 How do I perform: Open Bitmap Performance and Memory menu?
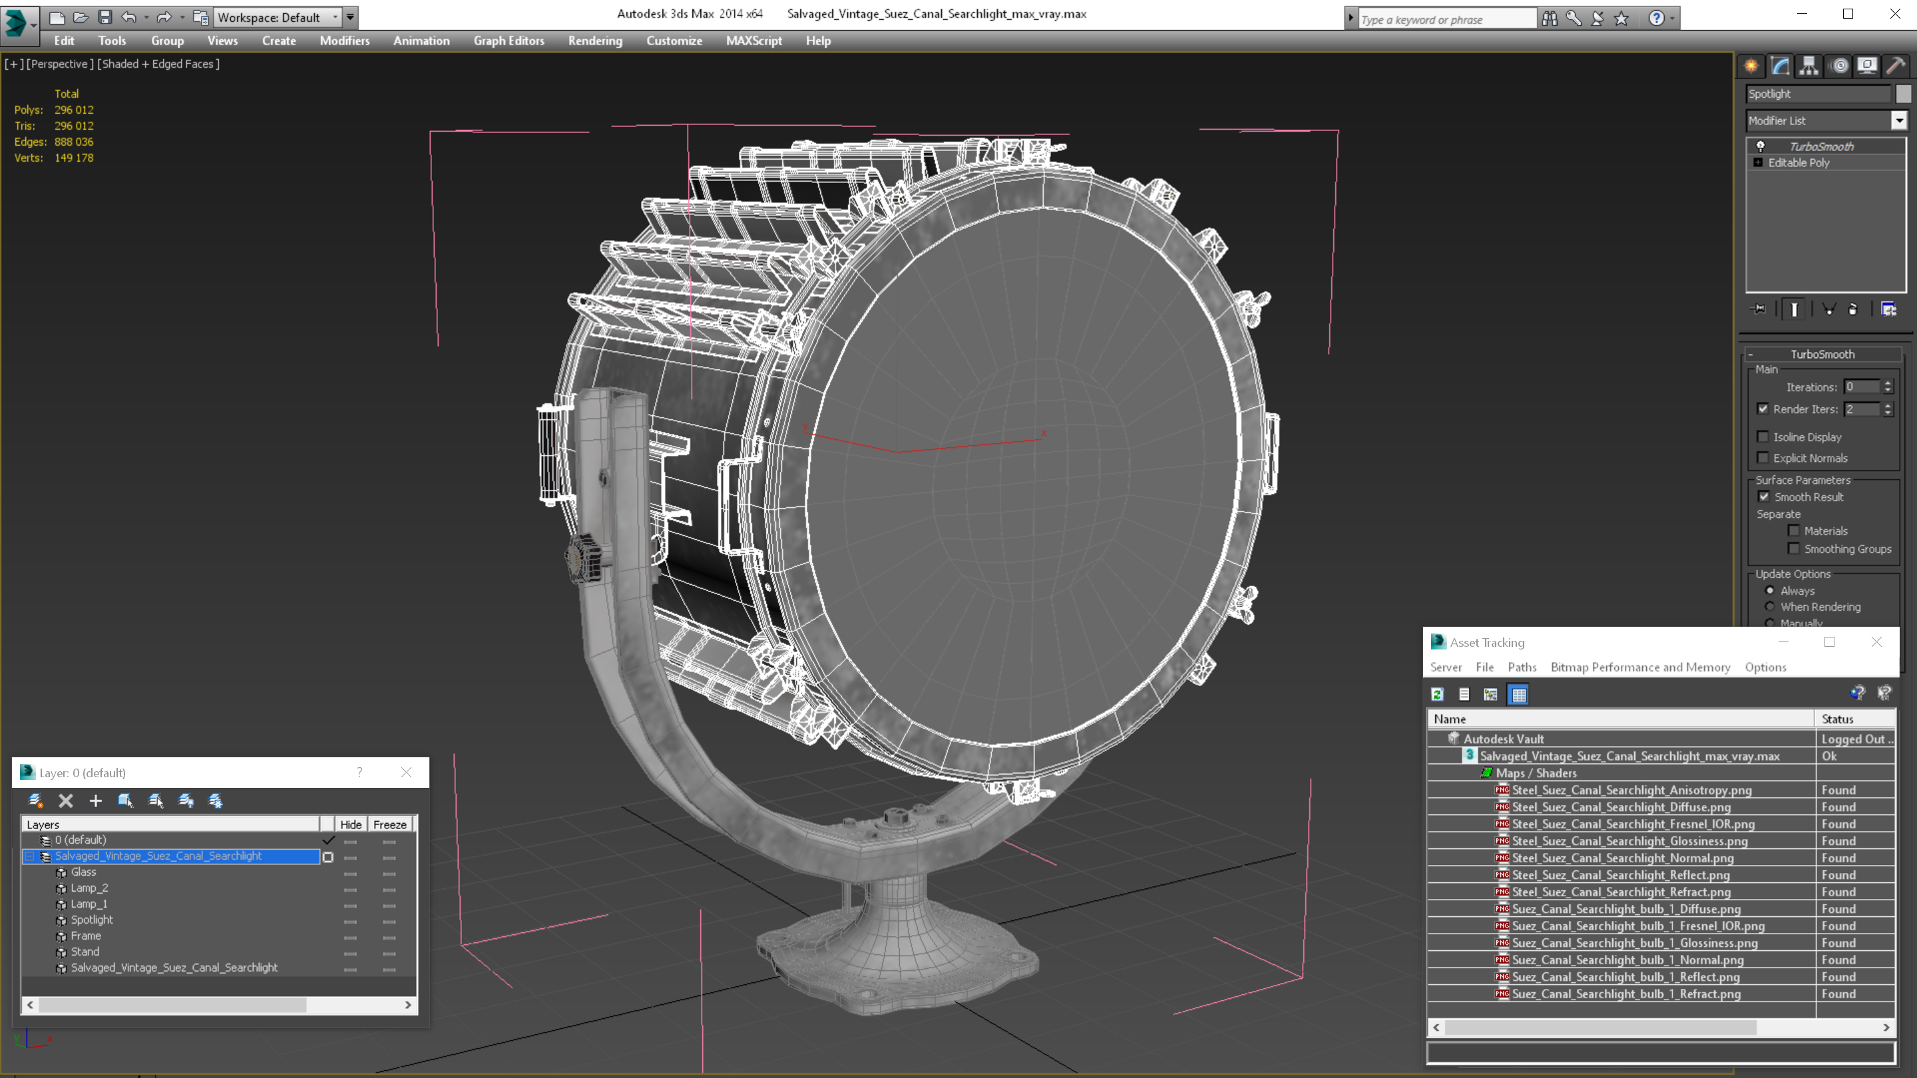pyautogui.click(x=1640, y=667)
